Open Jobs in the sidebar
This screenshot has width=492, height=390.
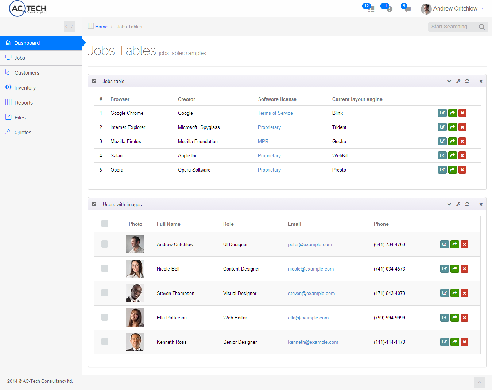[41, 58]
